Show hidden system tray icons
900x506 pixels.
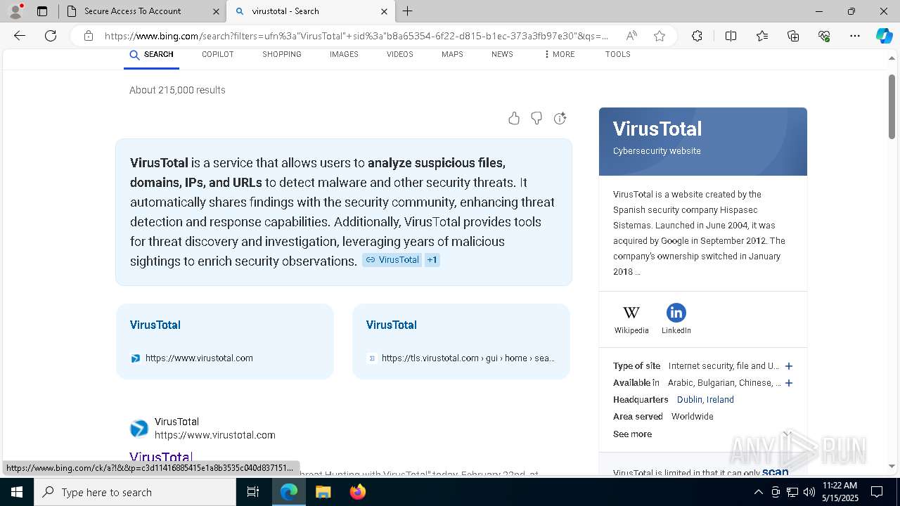758,492
